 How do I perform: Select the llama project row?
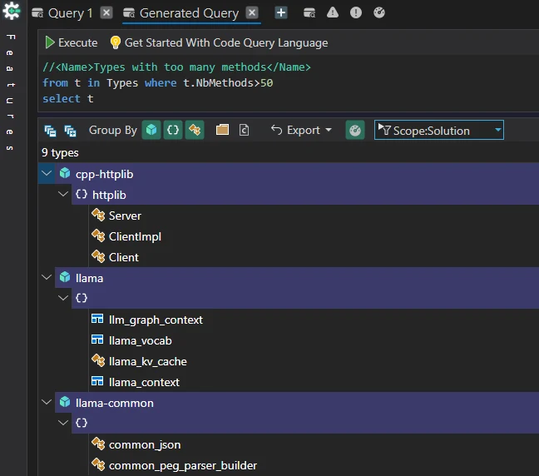297,278
